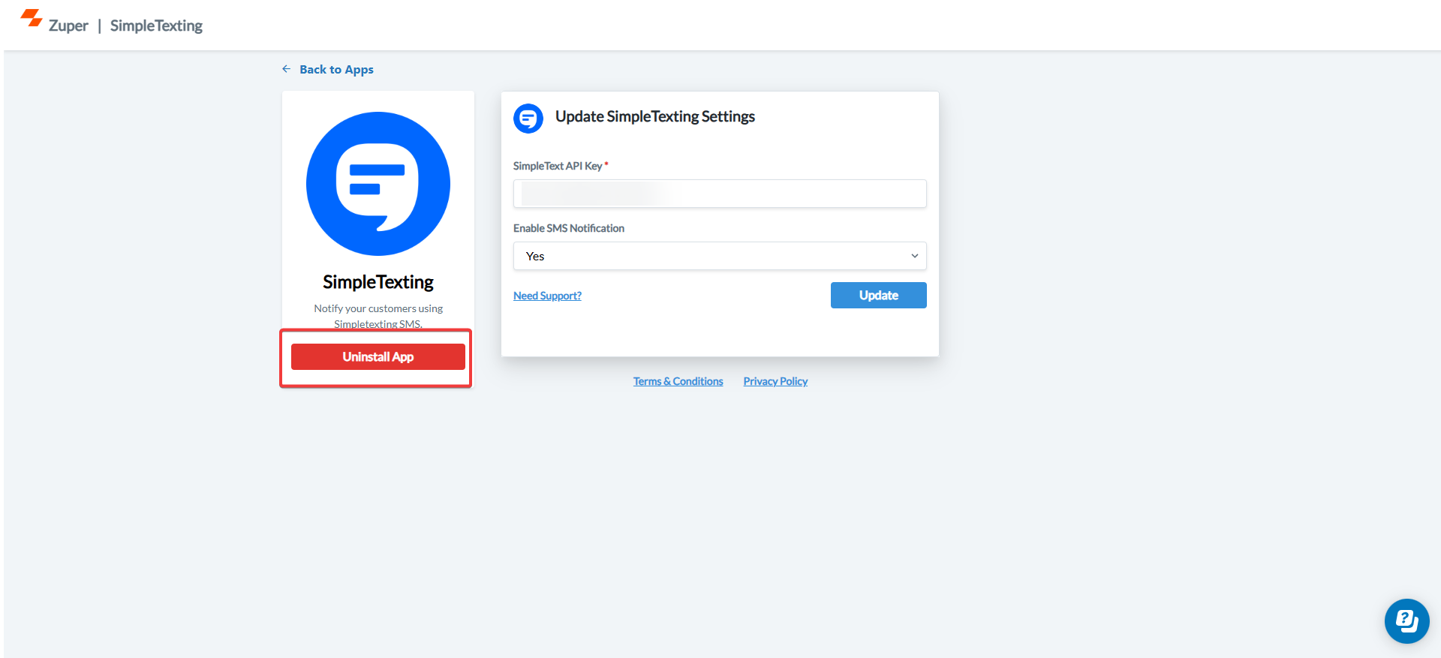Click the Notify your customers description text
This screenshot has width=1441, height=658.
click(378, 316)
